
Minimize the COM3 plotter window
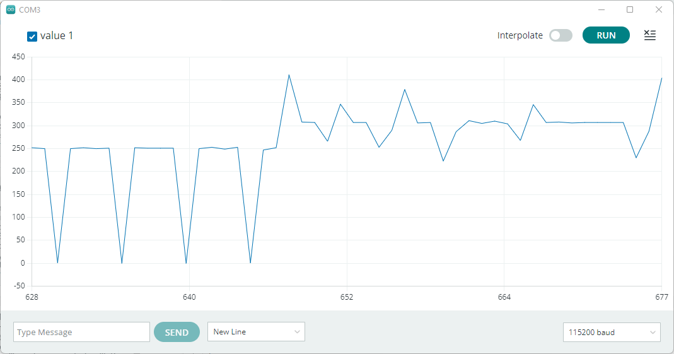[x=601, y=9]
